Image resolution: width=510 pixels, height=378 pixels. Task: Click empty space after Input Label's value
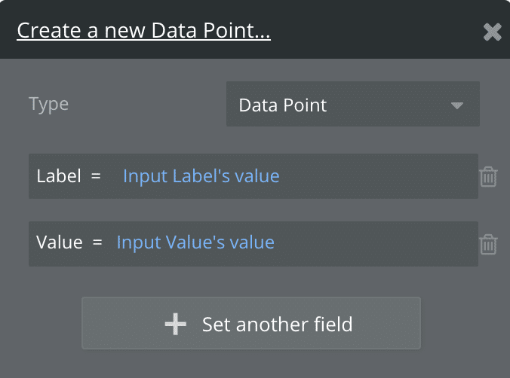point(377,176)
